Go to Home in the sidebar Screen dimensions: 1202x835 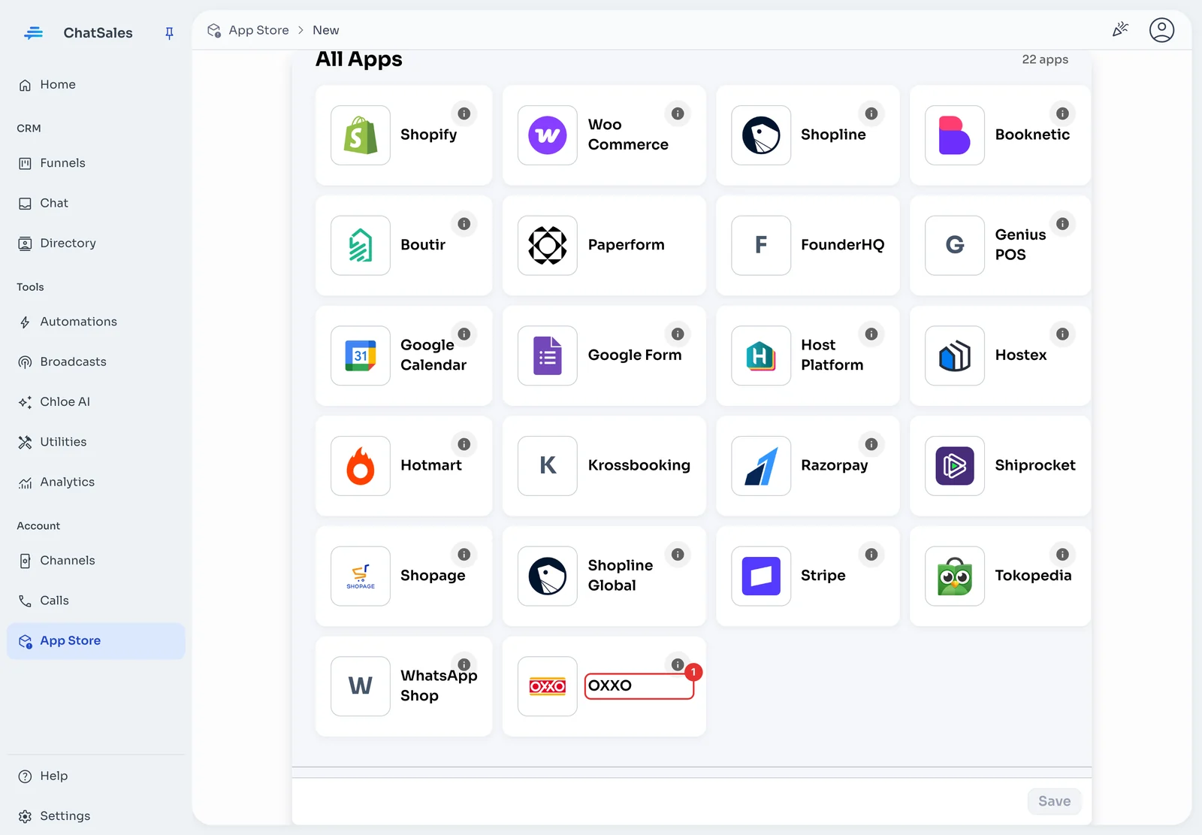click(96, 85)
